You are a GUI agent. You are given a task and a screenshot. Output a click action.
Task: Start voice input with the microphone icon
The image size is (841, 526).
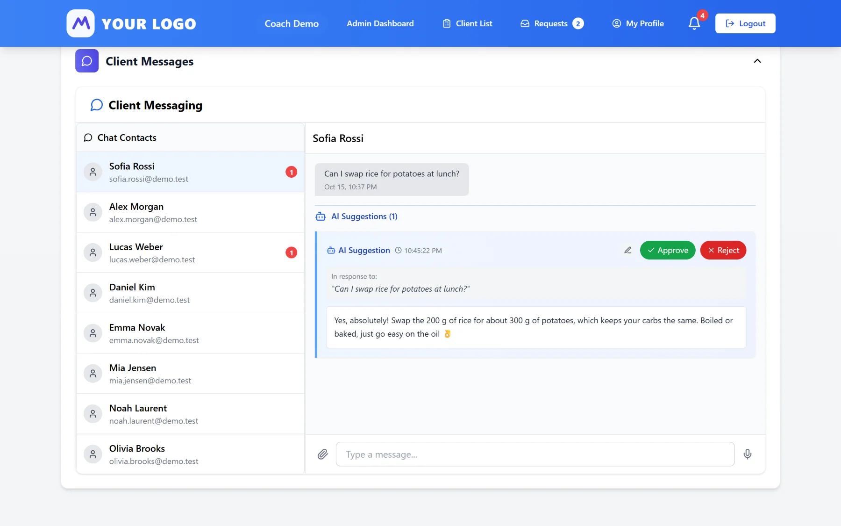(x=748, y=454)
